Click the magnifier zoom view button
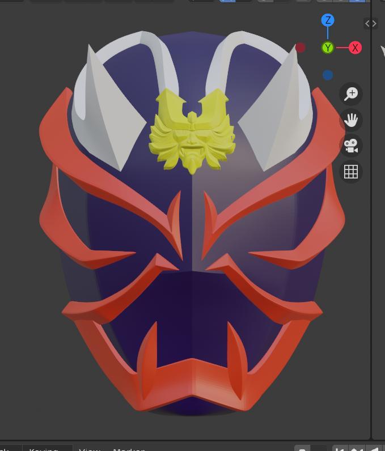Viewport: 385px width, 451px height. click(351, 93)
